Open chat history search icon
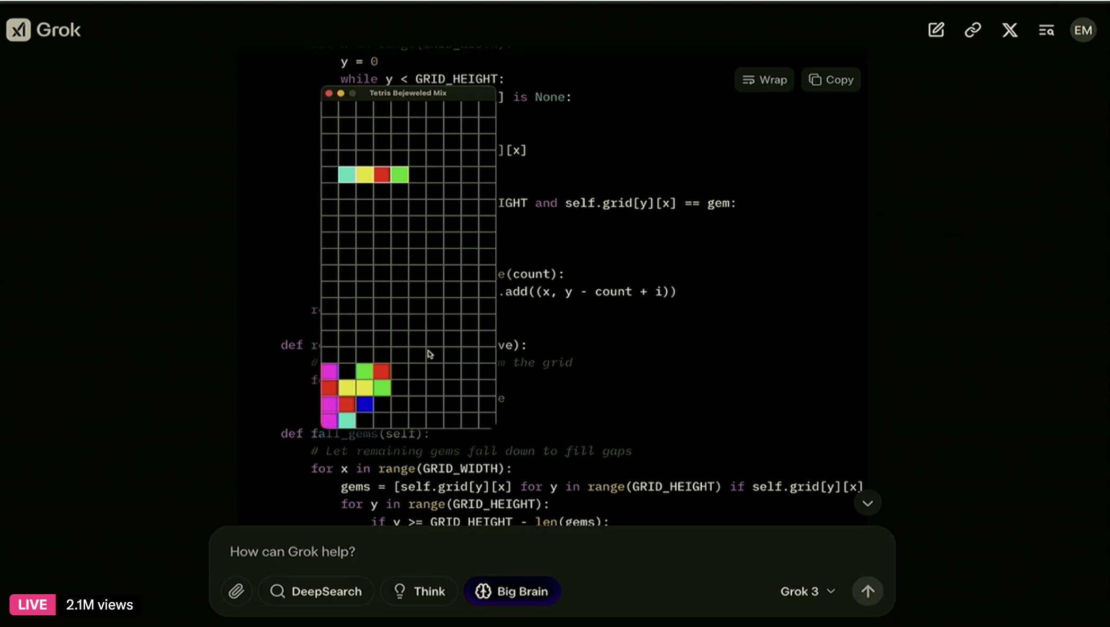 point(1046,30)
